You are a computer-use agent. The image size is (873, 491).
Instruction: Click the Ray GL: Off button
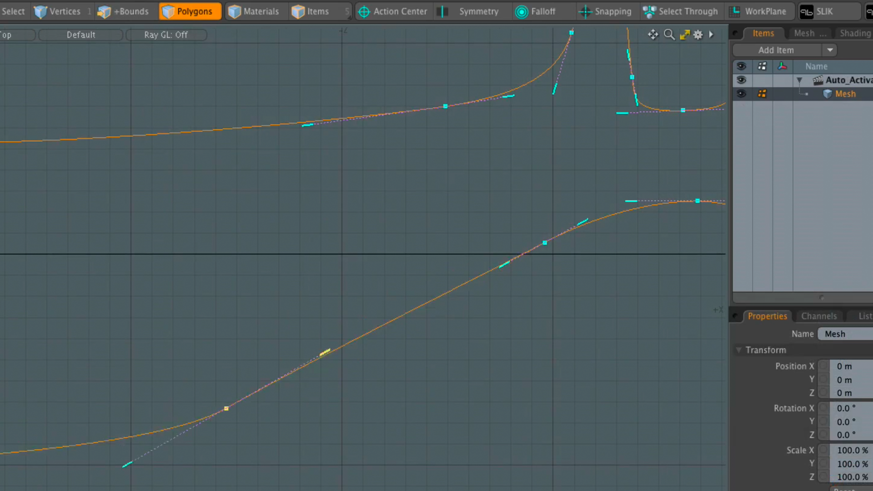tap(166, 35)
